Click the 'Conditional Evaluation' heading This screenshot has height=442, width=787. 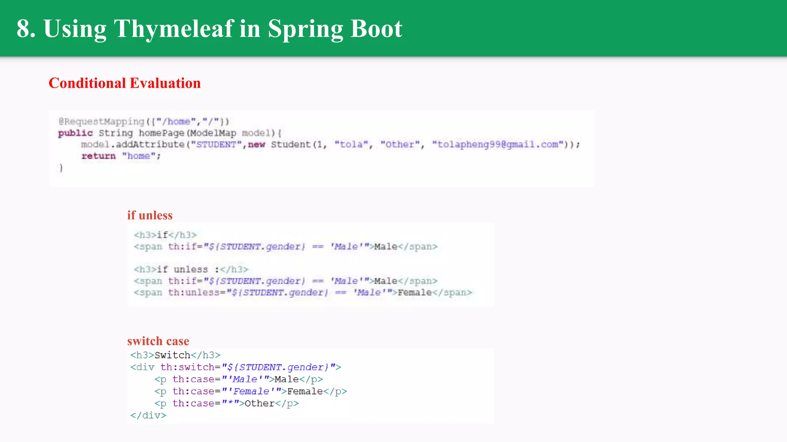125,83
